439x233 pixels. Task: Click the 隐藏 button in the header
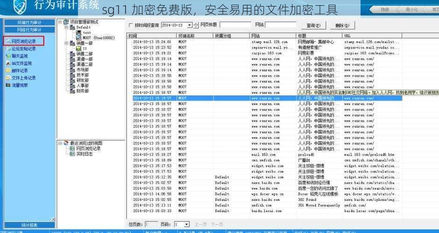[x=385, y=9]
